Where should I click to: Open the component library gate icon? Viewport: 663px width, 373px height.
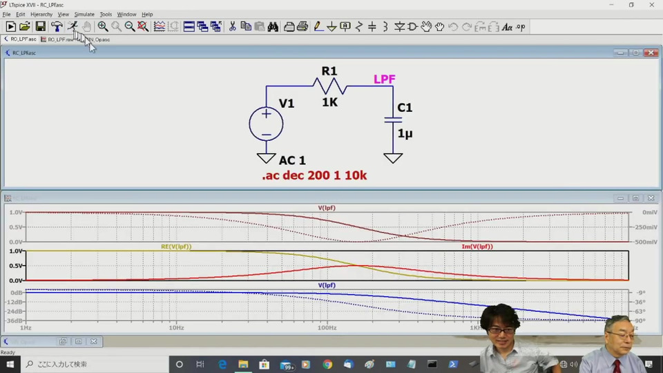(x=412, y=27)
